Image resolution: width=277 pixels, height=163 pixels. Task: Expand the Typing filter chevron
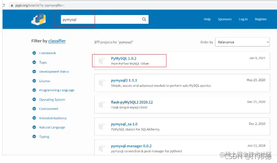coord(34,136)
